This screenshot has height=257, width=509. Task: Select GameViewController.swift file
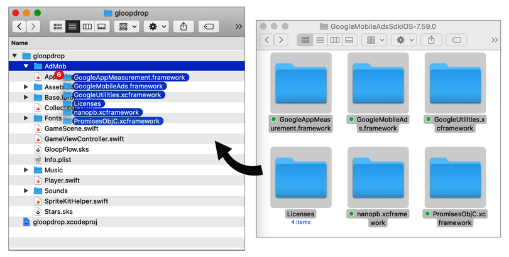(126, 139)
